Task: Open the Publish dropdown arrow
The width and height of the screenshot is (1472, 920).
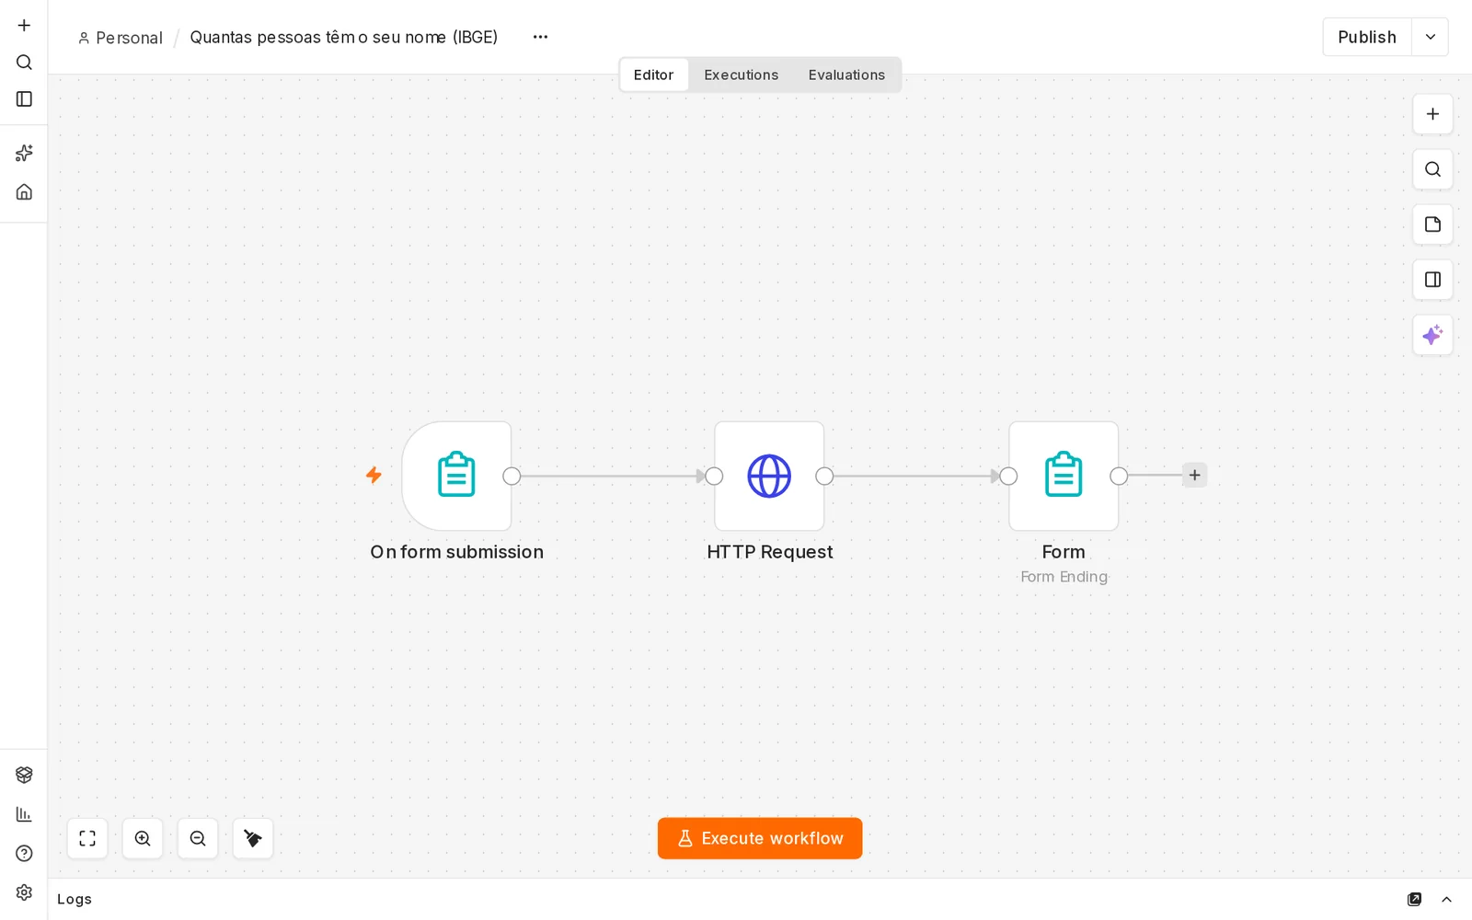Action: pos(1430,37)
